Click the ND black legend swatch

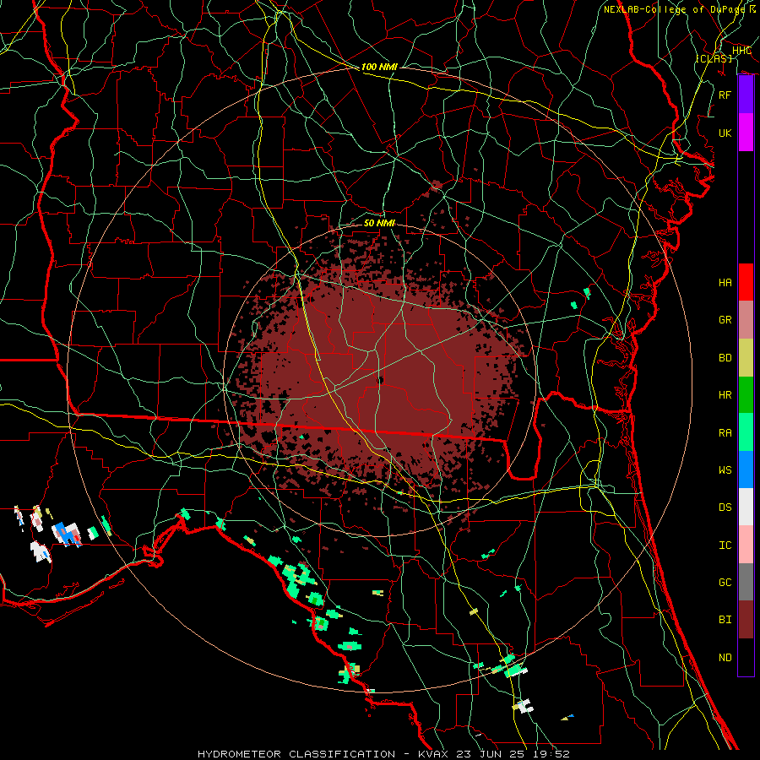click(746, 657)
